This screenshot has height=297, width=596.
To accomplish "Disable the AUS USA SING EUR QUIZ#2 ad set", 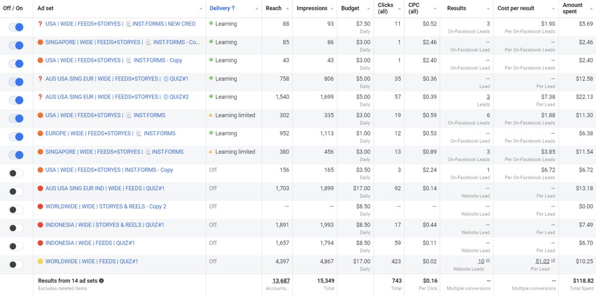I will tap(16, 100).
